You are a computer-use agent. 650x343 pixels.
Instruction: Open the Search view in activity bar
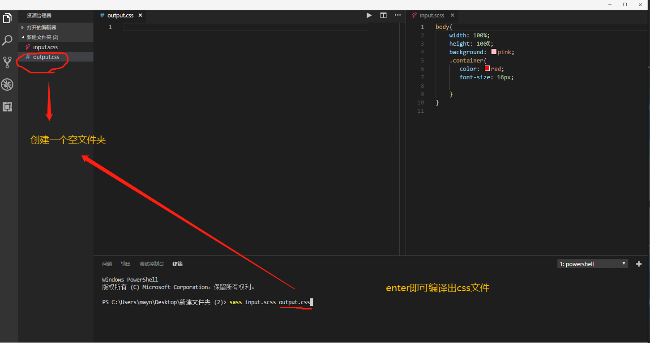coord(7,40)
